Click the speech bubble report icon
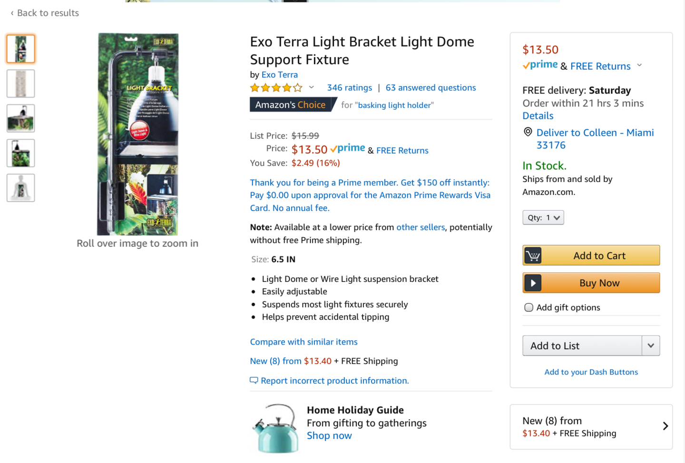 coord(254,380)
